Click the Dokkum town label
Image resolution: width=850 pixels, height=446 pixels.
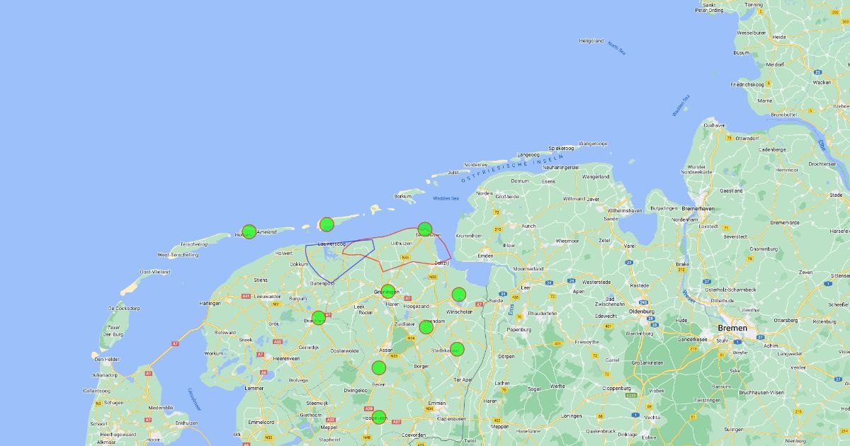point(299,264)
